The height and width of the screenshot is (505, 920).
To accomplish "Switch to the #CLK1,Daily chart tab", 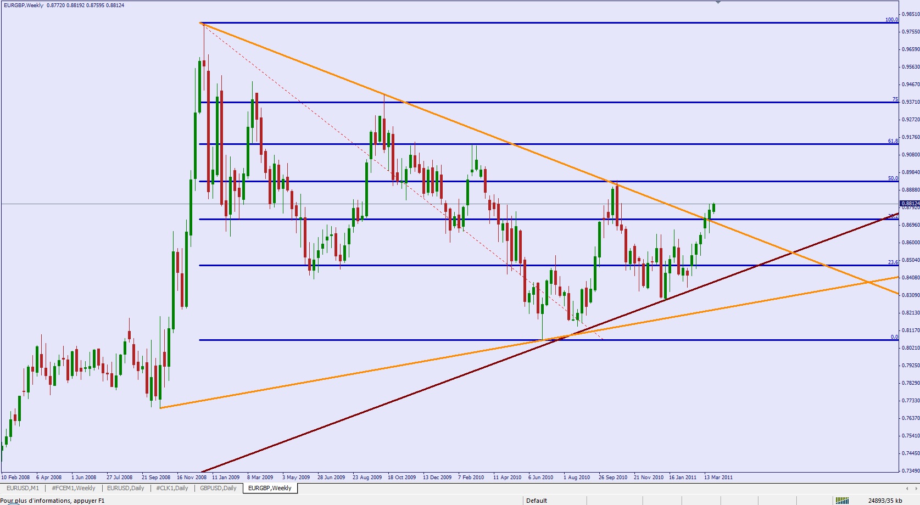I will pyautogui.click(x=172, y=488).
